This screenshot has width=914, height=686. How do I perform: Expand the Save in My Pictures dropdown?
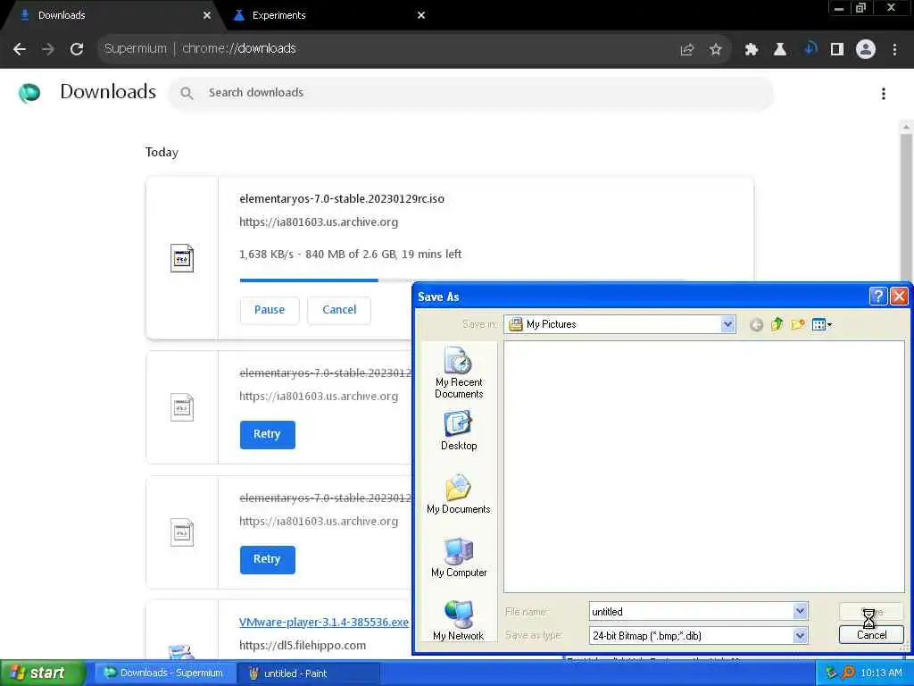tap(727, 324)
